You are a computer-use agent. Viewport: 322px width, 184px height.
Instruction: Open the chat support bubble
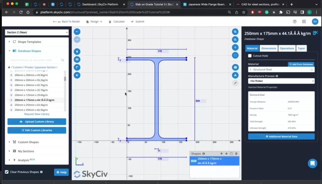click(x=313, y=164)
